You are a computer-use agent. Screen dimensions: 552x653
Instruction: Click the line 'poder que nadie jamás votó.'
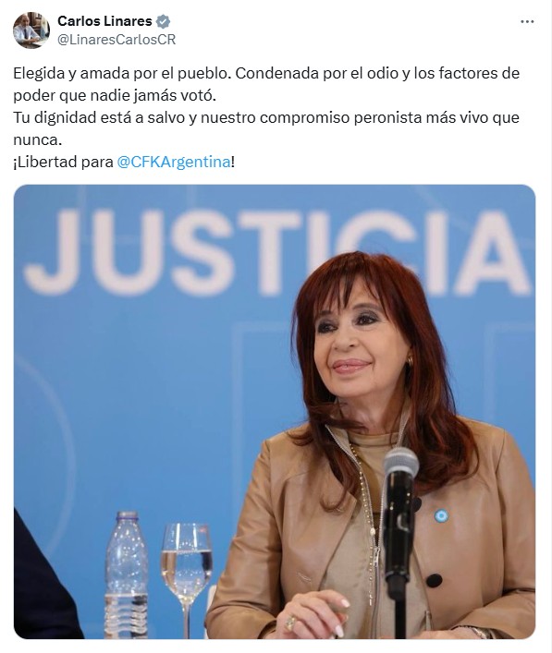(x=115, y=96)
